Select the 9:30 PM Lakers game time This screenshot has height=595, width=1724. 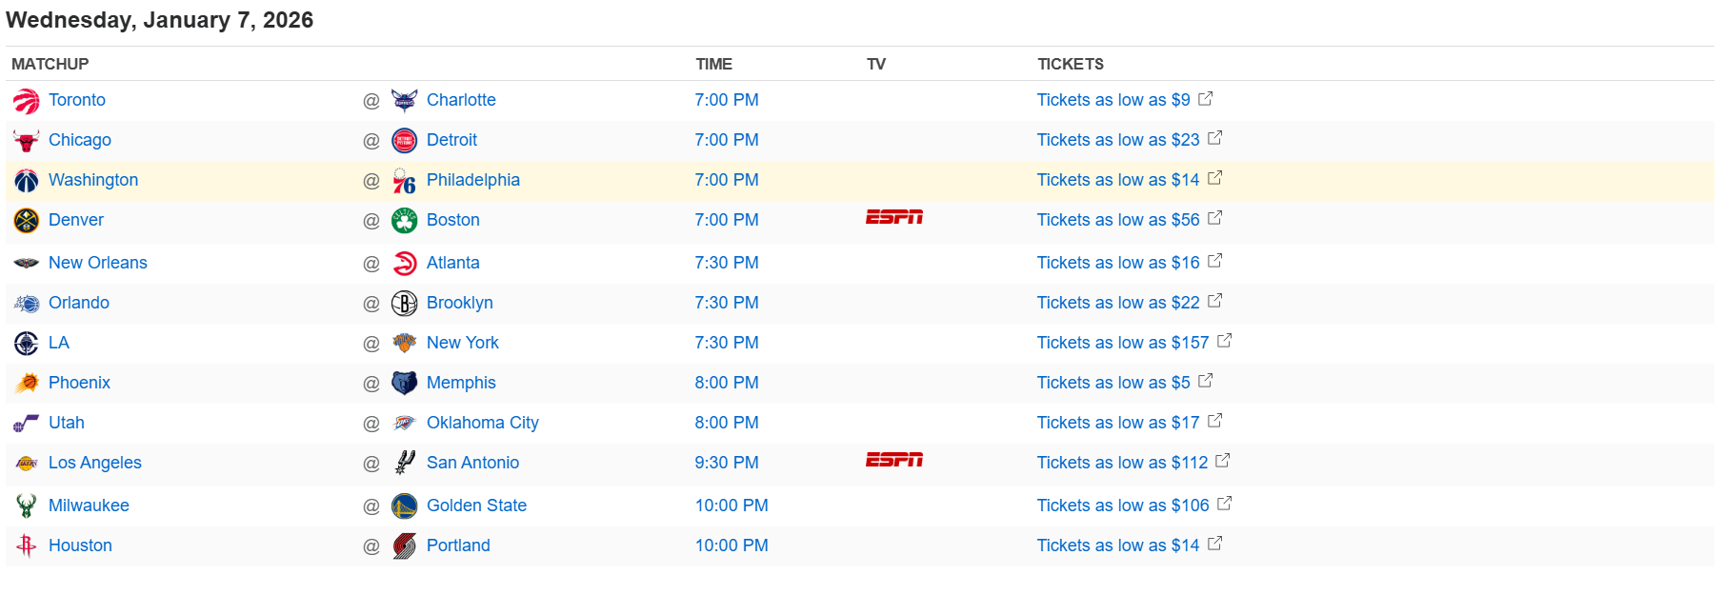(726, 463)
